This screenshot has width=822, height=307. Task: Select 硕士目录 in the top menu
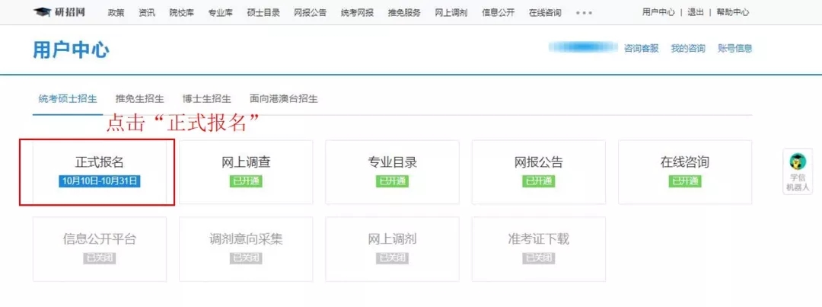[263, 13]
